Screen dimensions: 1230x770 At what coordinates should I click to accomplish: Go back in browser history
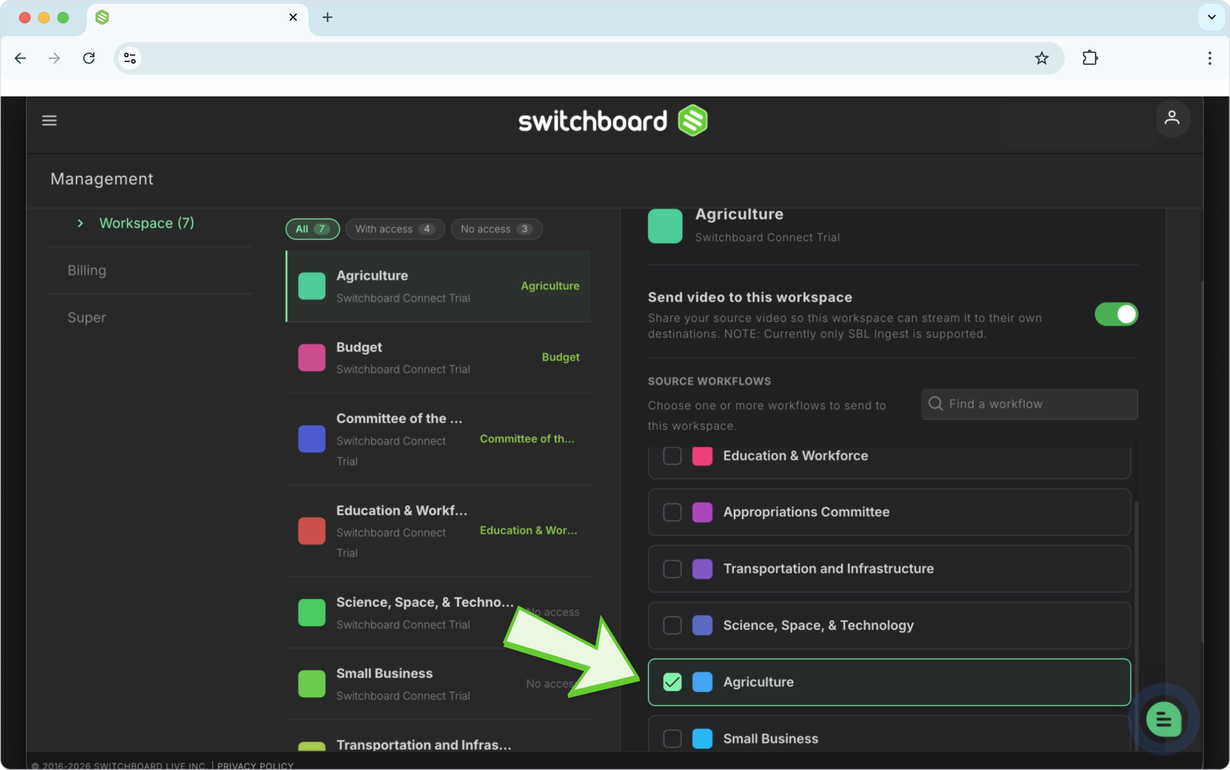point(21,58)
